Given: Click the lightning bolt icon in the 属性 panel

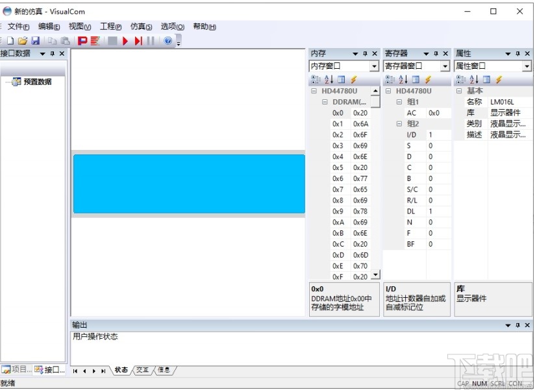Looking at the screenshot, I should click(500, 79).
